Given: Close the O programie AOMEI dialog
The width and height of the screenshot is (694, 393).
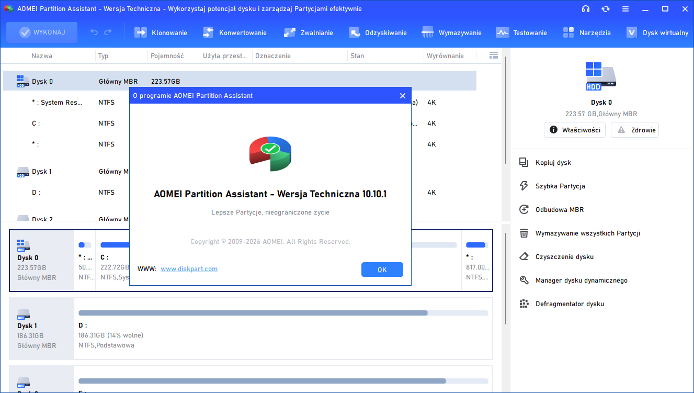Looking at the screenshot, I should pos(403,96).
